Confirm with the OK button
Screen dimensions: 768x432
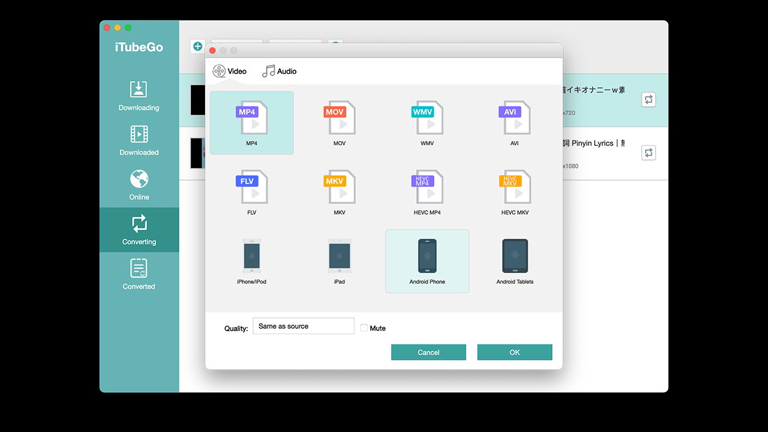point(514,352)
